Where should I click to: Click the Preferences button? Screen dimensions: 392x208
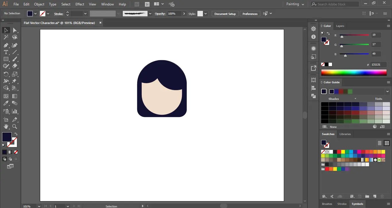tap(250, 14)
